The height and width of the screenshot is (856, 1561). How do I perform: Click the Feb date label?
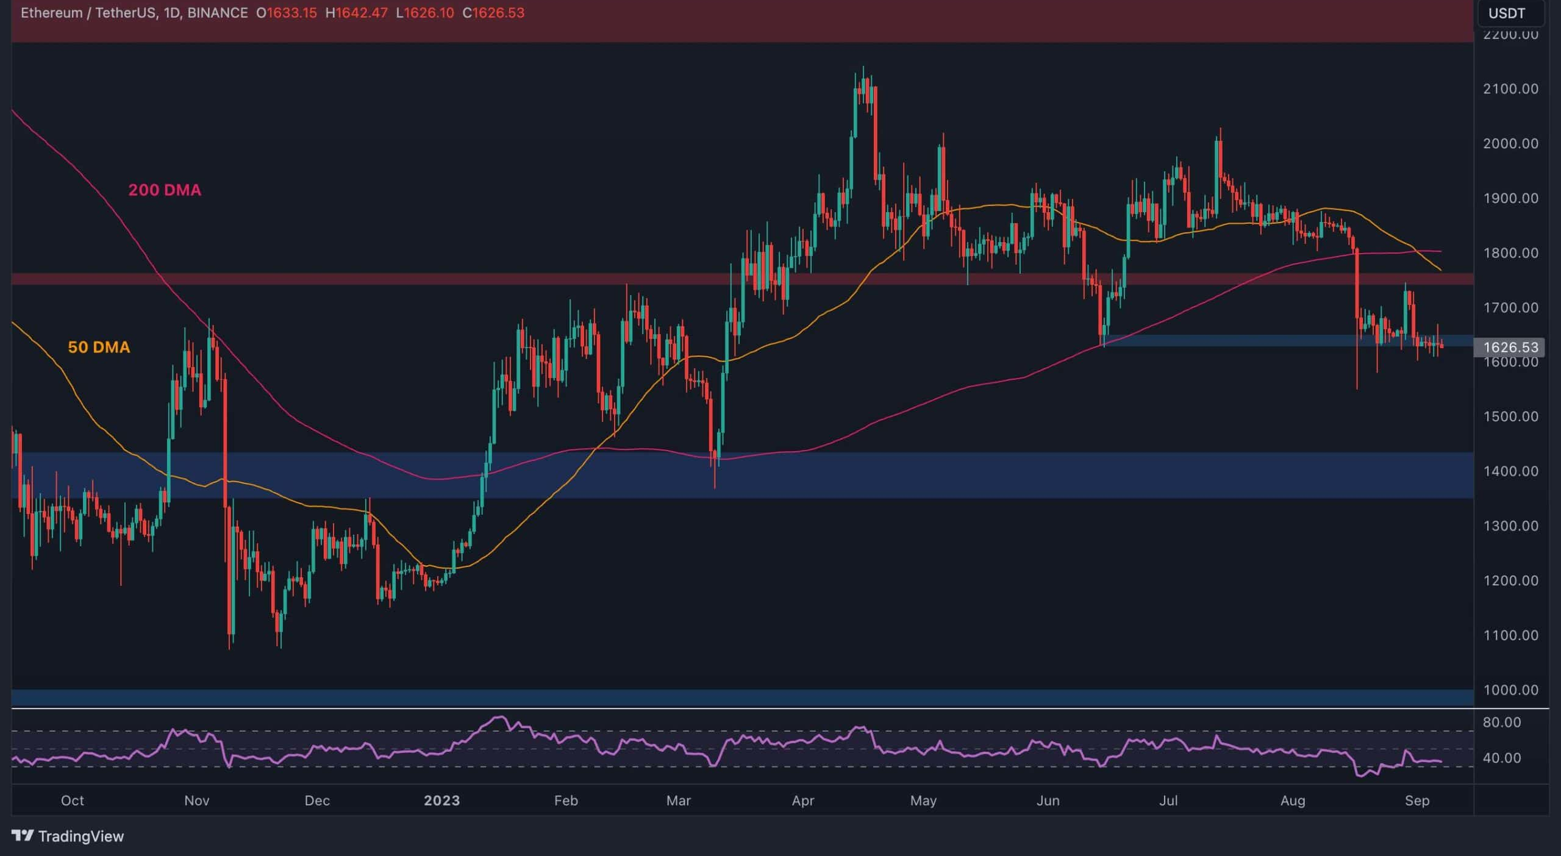pos(566,801)
